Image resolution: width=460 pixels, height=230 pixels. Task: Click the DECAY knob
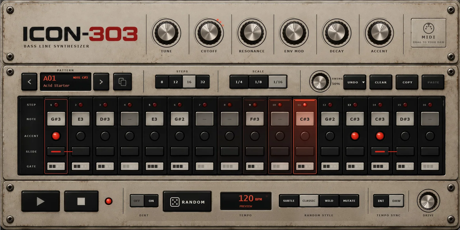click(x=337, y=33)
